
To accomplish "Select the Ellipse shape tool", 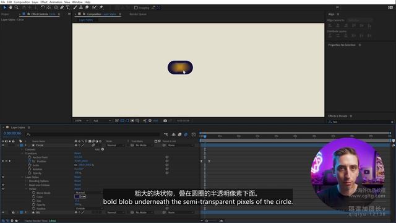I will (x=56, y=7).
